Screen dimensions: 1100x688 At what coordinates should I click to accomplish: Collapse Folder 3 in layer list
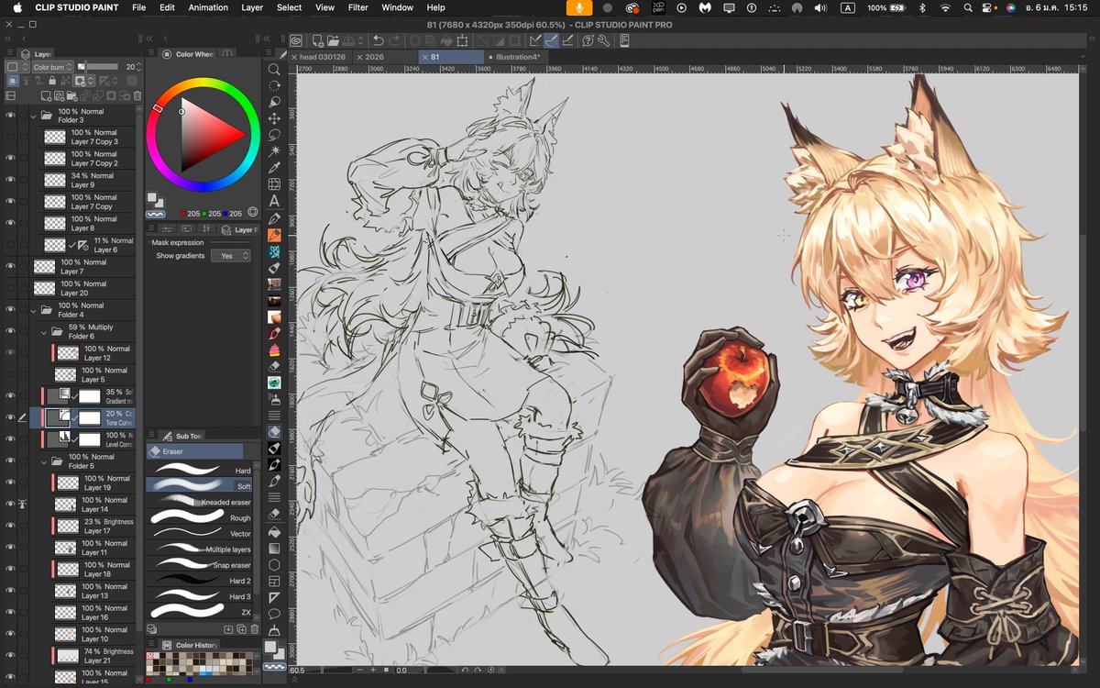33,116
